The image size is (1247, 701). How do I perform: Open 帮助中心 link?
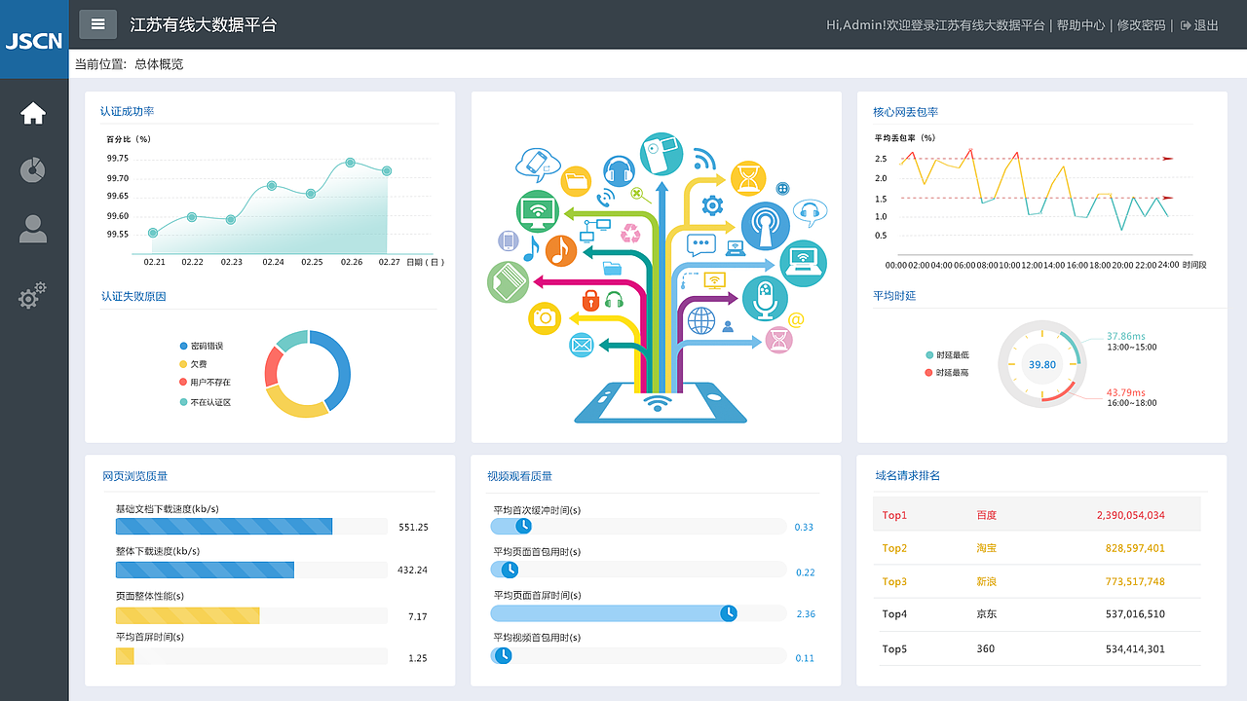[1080, 25]
